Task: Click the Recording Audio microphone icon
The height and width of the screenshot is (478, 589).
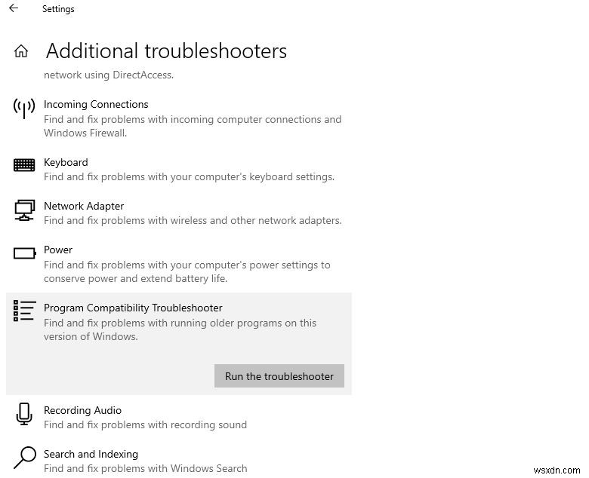Action: [x=24, y=414]
